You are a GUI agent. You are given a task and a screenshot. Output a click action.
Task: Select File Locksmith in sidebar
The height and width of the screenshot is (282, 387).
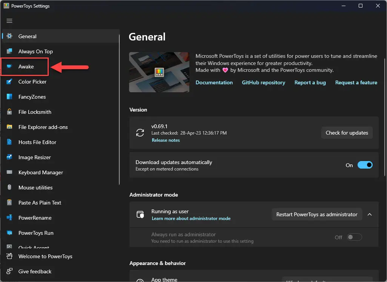60,112
